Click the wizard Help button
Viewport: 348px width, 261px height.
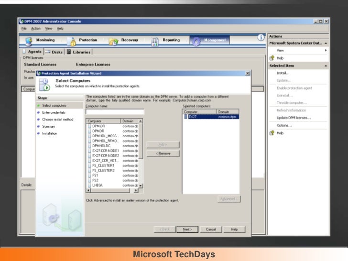click(x=234, y=229)
